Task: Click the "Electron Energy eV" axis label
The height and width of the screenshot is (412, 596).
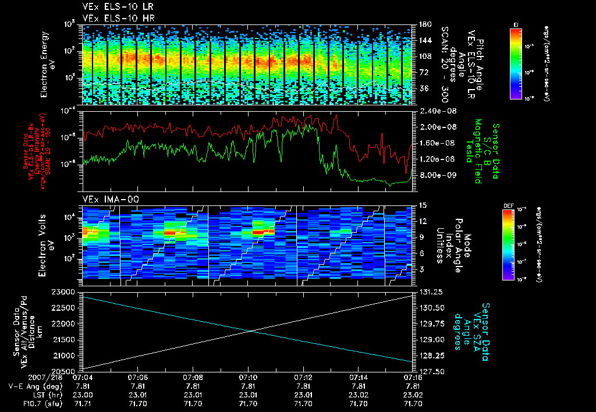Action: (48, 64)
